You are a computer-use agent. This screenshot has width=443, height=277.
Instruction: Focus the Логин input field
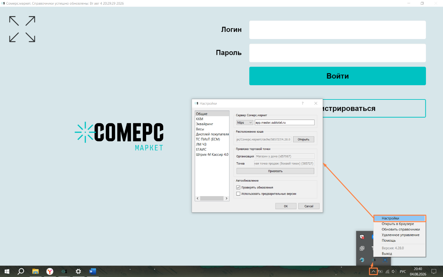click(337, 30)
